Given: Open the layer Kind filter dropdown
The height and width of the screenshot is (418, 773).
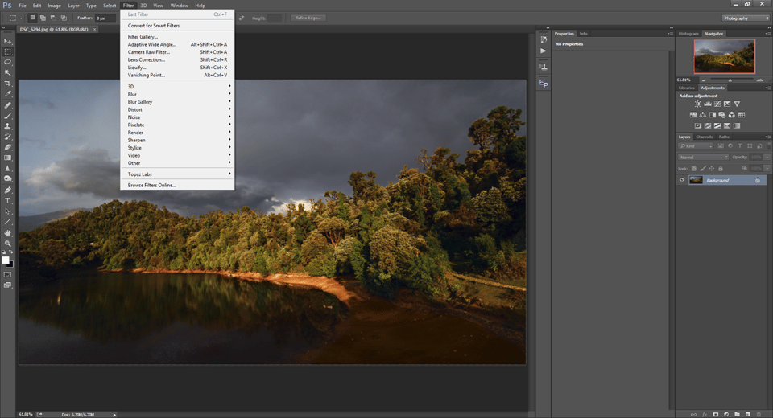Looking at the screenshot, I should 696,146.
